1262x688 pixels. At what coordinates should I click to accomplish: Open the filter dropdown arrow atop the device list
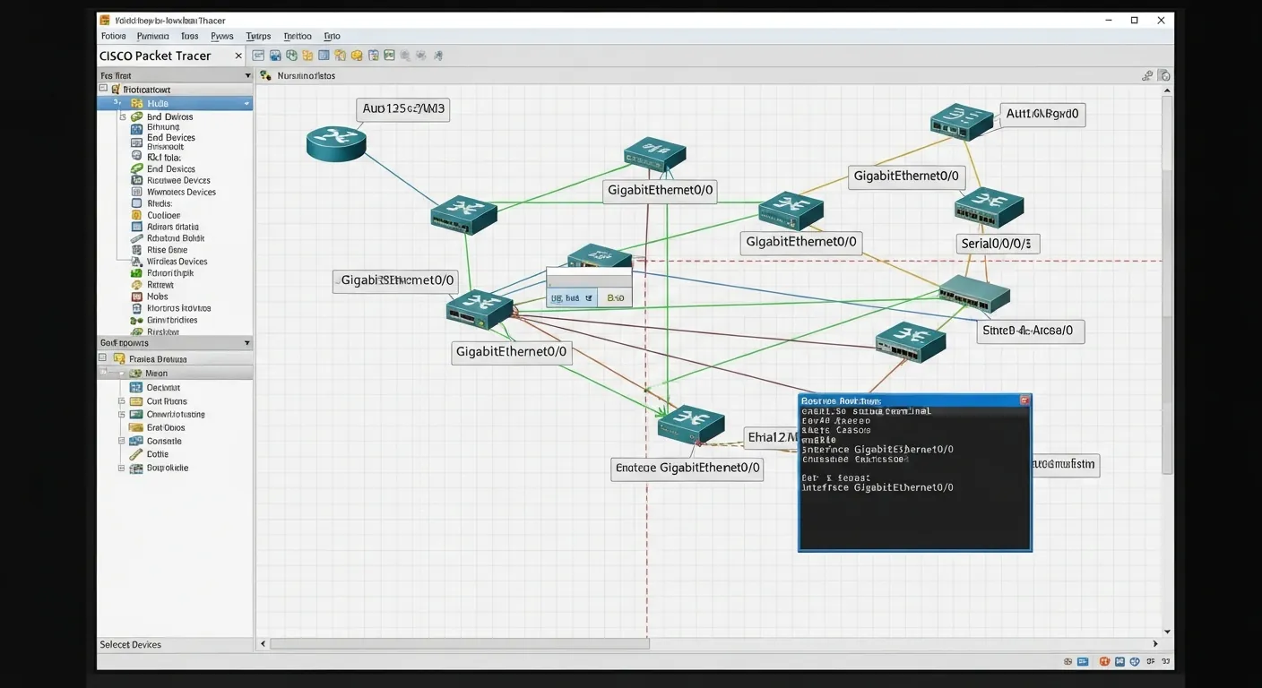click(x=248, y=75)
